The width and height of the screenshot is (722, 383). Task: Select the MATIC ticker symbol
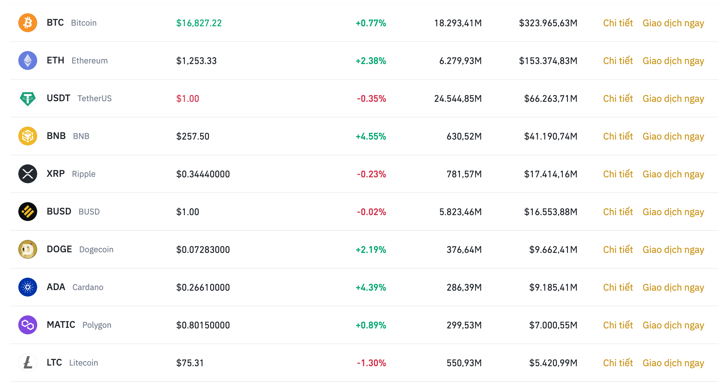61,325
